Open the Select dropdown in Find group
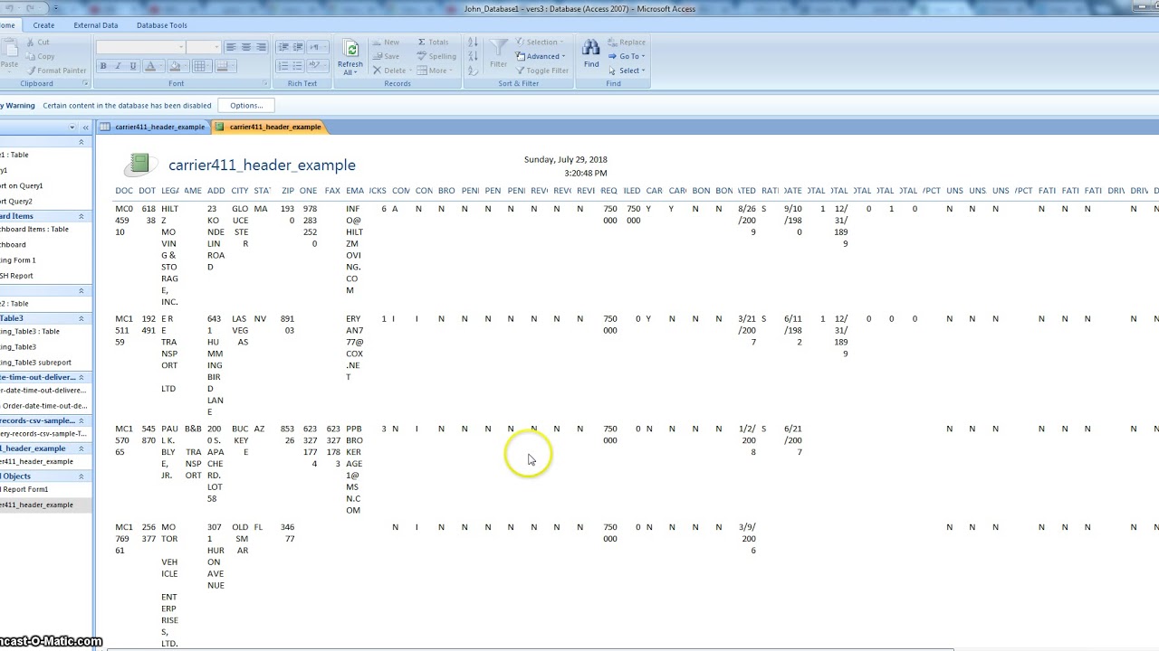The height and width of the screenshot is (651, 1159). point(626,71)
